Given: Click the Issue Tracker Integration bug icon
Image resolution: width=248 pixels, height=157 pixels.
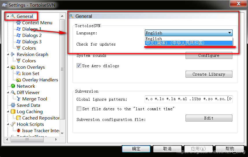Looking at the screenshot, I should 18,131.
